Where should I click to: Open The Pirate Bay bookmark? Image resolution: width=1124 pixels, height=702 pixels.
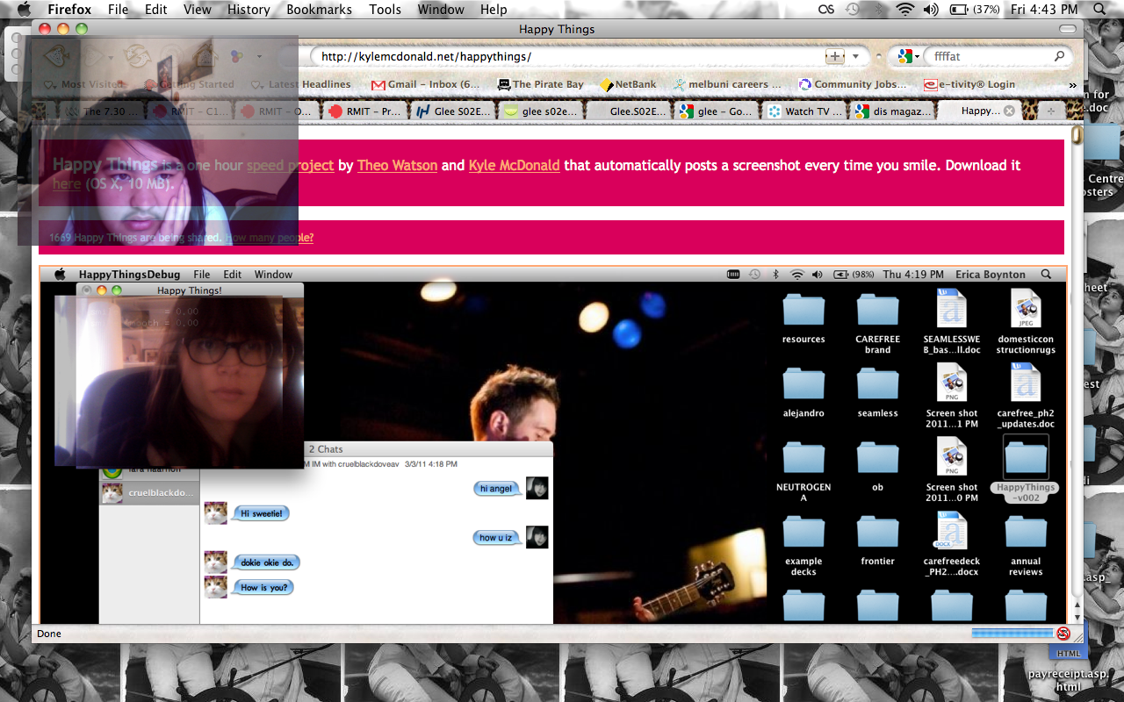[x=540, y=85]
